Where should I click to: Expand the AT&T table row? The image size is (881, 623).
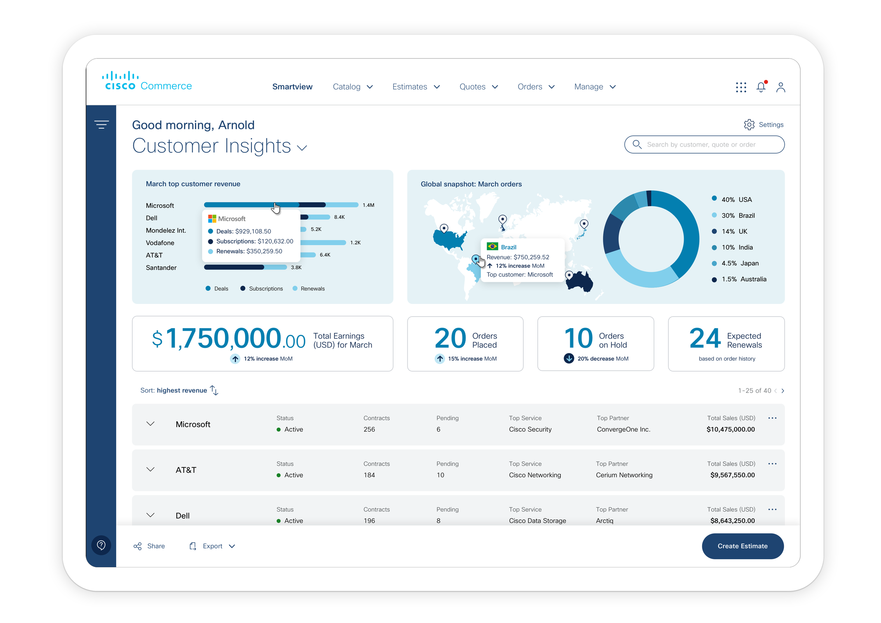click(x=150, y=470)
